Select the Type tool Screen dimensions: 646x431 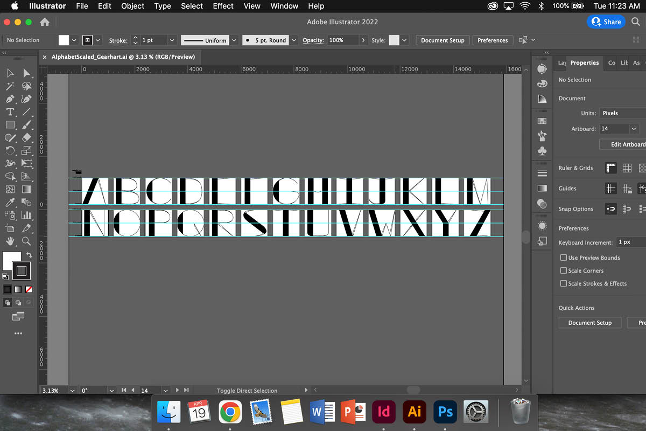pos(10,112)
